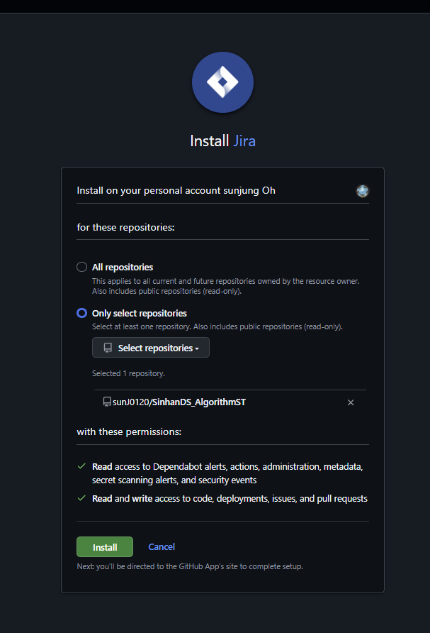The height and width of the screenshot is (633, 430).
Task: Click the Only select repositories label
Action: [140, 313]
